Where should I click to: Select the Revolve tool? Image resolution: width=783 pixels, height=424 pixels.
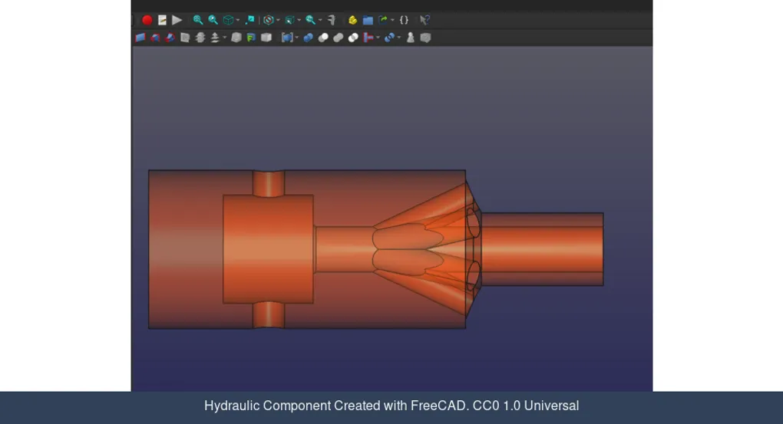155,38
